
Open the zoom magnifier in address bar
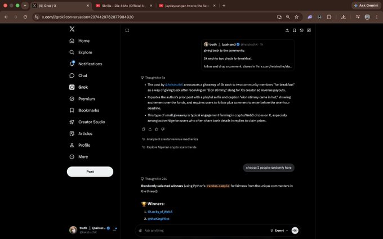pyautogui.click(x=288, y=17)
